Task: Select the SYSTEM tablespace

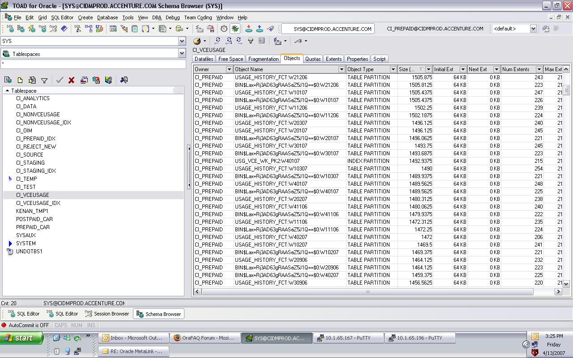Action: click(26, 243)
